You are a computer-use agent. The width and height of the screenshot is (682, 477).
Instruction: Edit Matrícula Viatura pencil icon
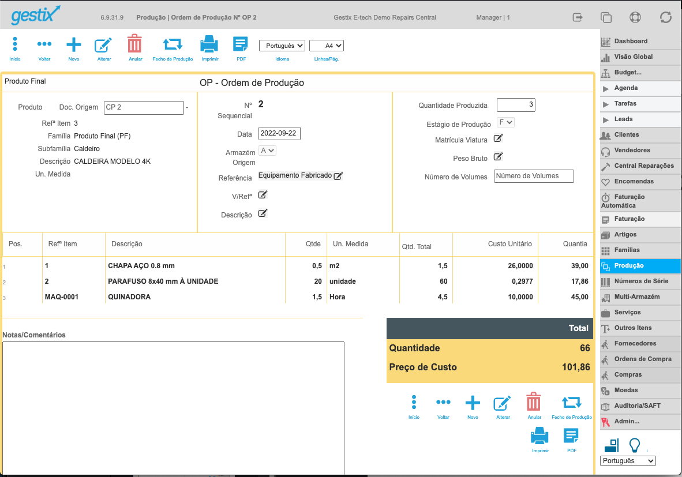click(x=498, y=138)
